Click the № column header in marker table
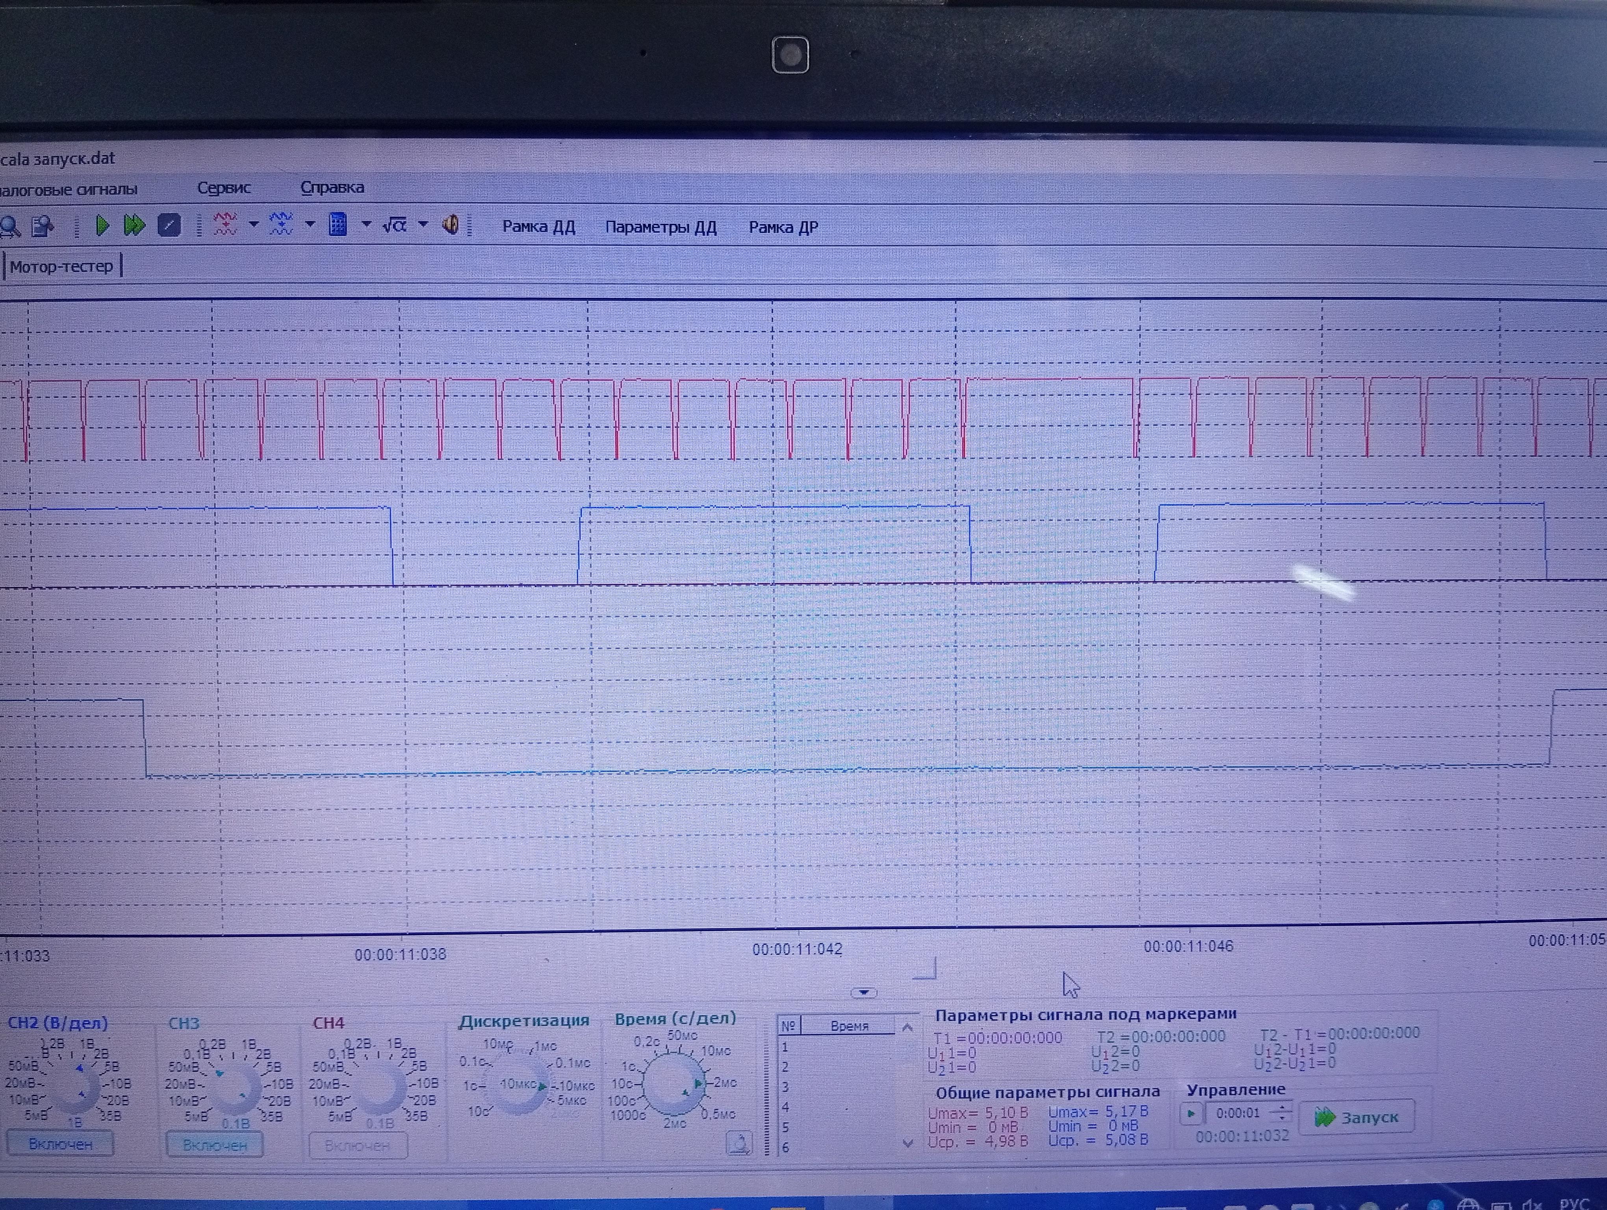Viewport: 1607px width, 1210px height. click(x=788, y=1026)
